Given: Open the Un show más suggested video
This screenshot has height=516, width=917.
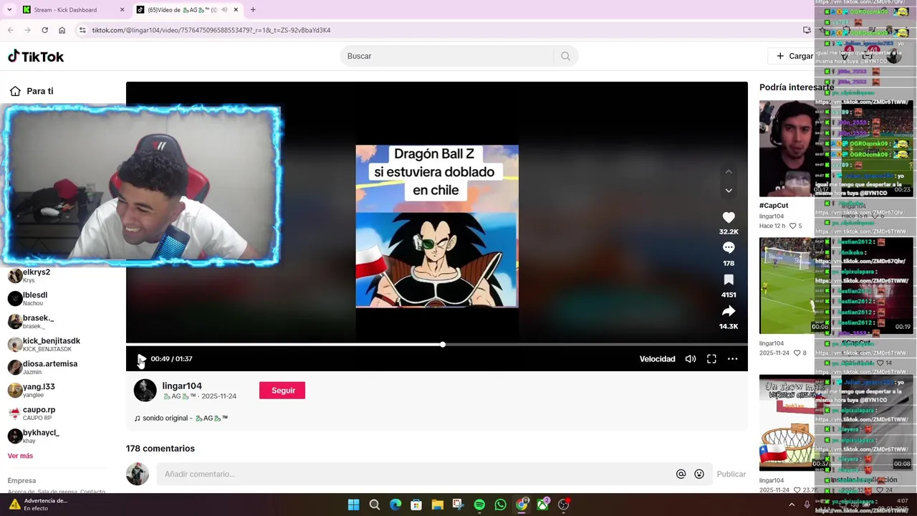Looking at the screenshot, I should tap(787, 423).
